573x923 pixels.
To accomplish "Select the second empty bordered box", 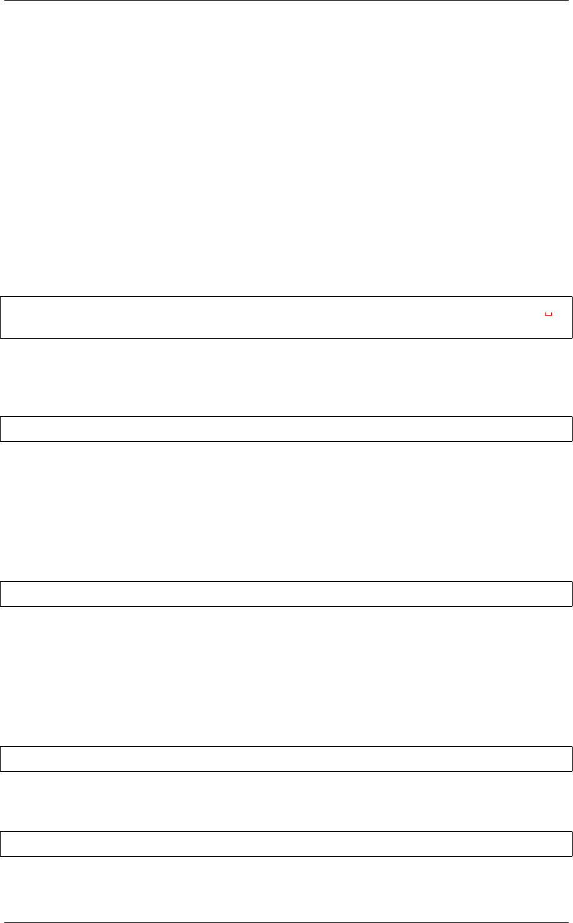I will pos(286,429).
